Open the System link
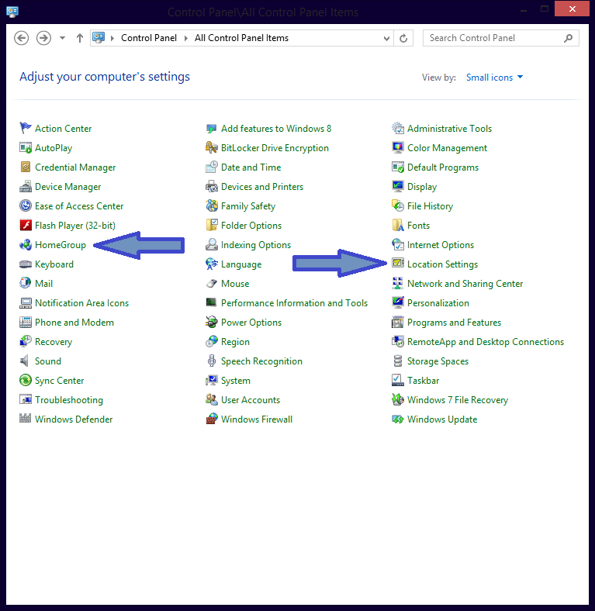595x611 pixels. pos(236,381)
